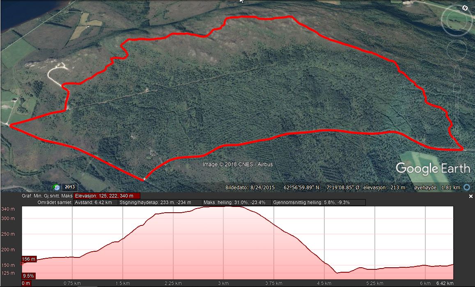Click the streaming status circle icon
This screenshot has height=287, width=475.
click(467, 188)
